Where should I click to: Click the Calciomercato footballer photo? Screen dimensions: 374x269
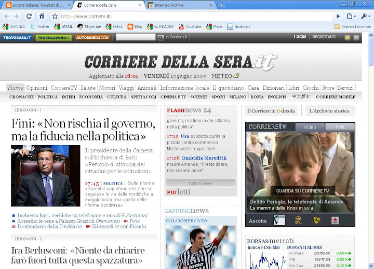pos(201,247)
